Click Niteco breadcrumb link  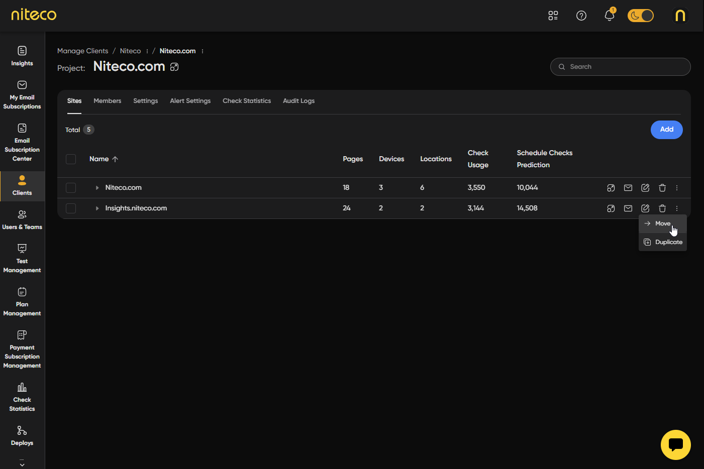point(130,51)
